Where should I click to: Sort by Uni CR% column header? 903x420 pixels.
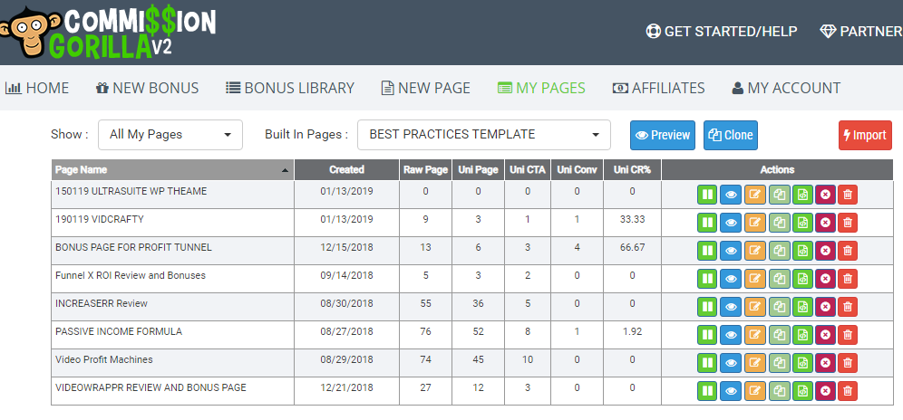[632, 170]
